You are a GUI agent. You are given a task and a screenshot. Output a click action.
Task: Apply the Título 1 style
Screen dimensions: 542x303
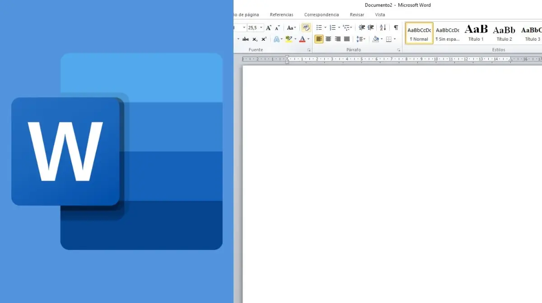pos(476,33)
